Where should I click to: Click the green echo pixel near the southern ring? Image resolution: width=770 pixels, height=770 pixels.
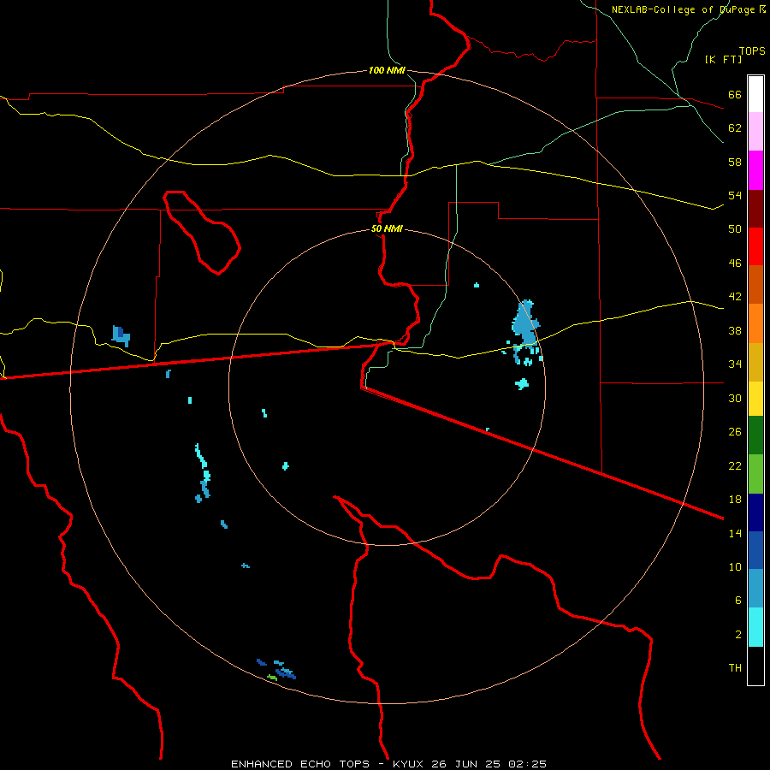[271, 678]
